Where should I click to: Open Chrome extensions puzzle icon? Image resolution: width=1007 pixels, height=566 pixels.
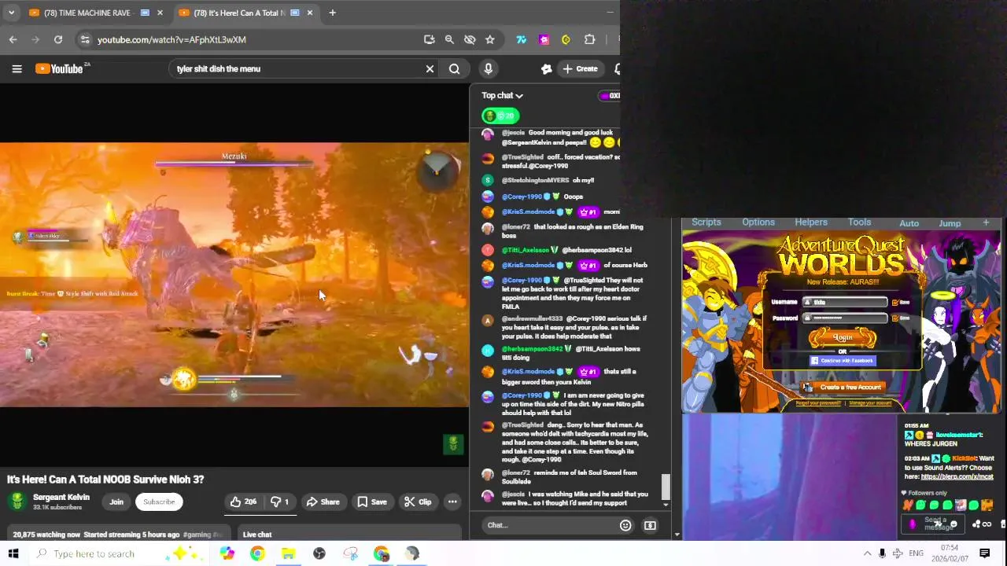tap(589, 39)
